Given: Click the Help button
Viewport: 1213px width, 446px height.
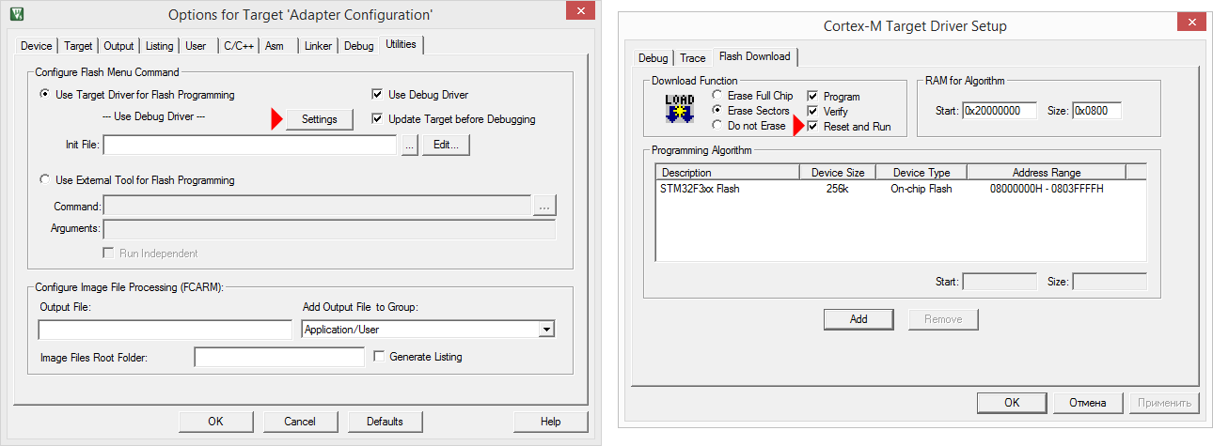Looking at the screenshot, I should pyautogui.click(x=551, y=422).
